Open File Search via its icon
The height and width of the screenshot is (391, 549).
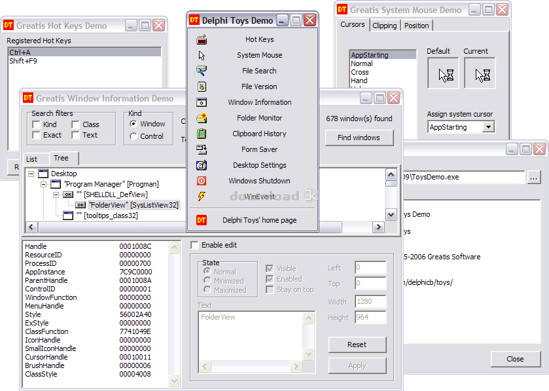click(x=202, y=71)
